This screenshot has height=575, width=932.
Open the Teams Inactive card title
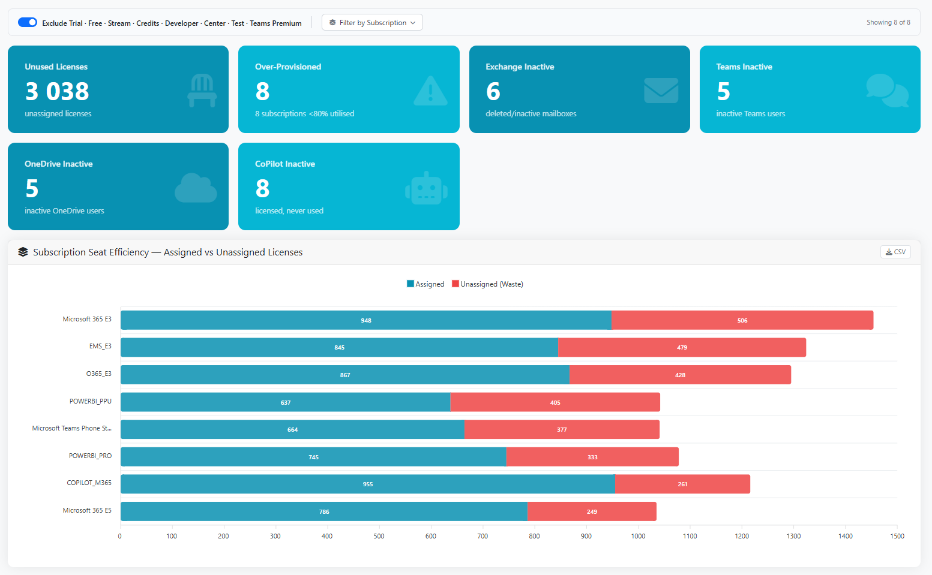tap(744, 67)
